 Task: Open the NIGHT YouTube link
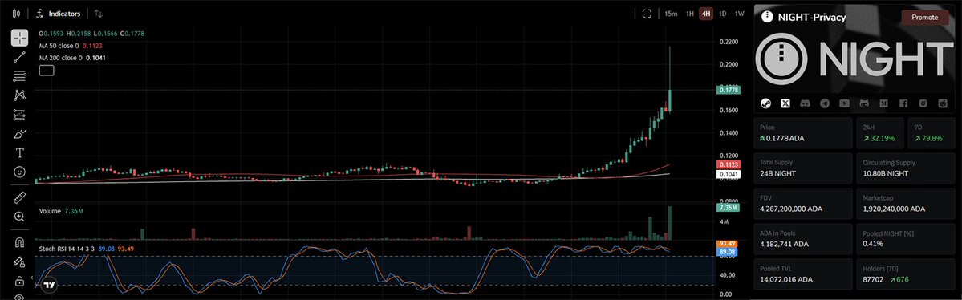tap(844, 103)
